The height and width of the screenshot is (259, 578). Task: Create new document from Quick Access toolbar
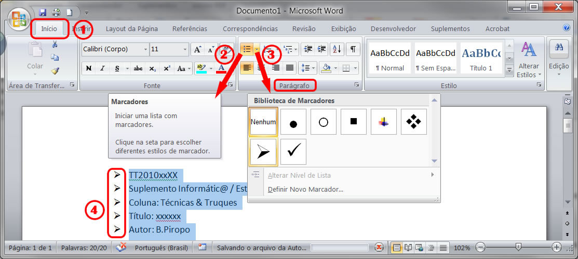[x=69, y=12]
